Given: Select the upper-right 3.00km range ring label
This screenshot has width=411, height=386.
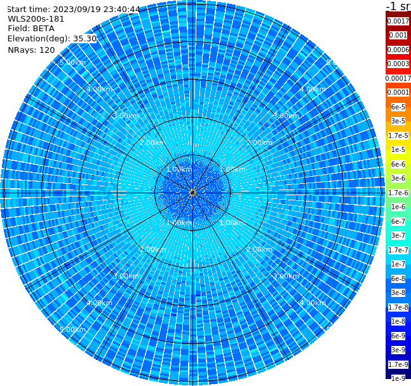Looking at the screenshot, I should click(x=286, y=116).
